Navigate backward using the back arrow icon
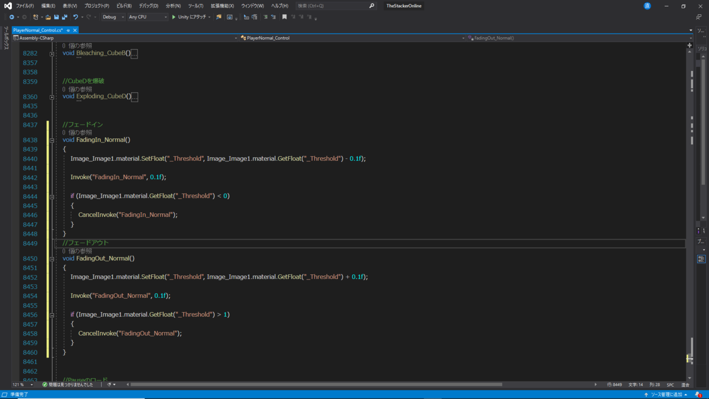709x399 pixels. (x=11, y=17)
